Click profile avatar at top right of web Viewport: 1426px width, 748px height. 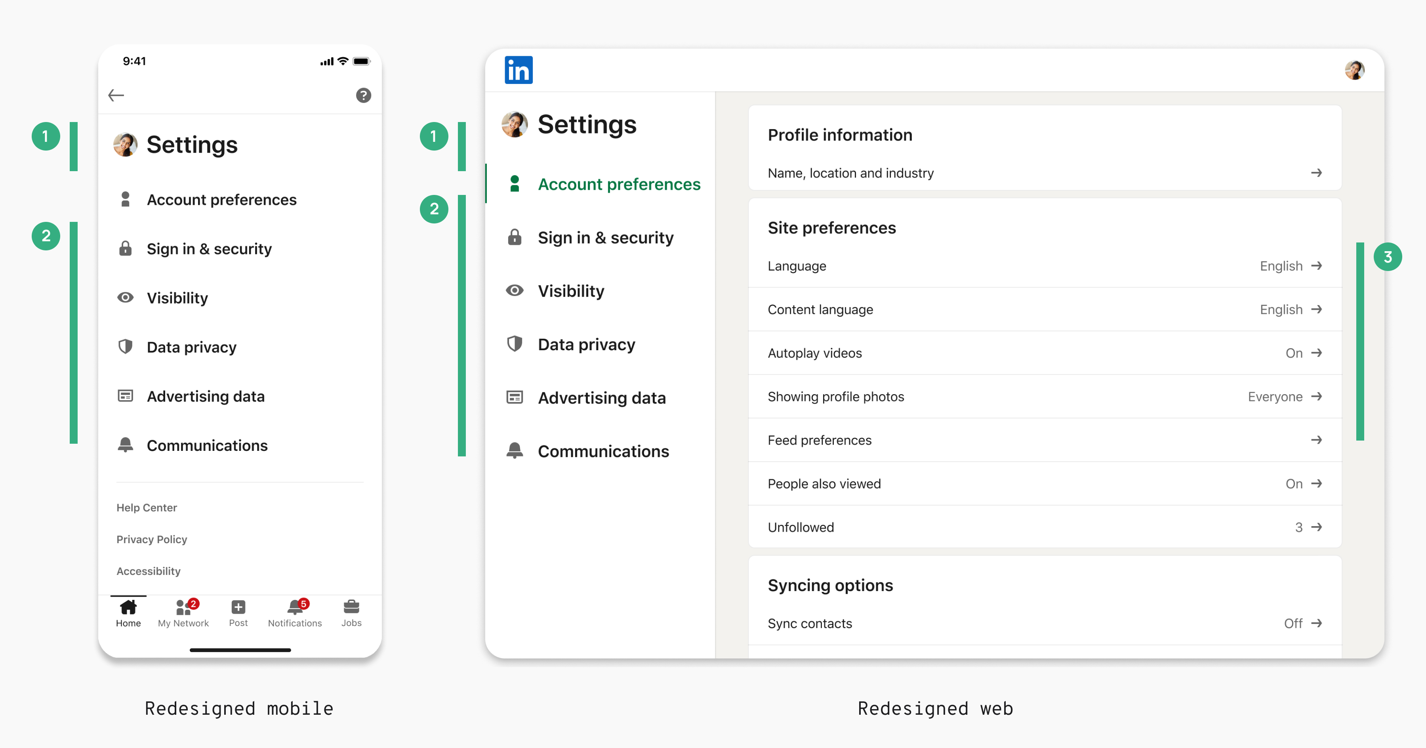pos(1354,70)
